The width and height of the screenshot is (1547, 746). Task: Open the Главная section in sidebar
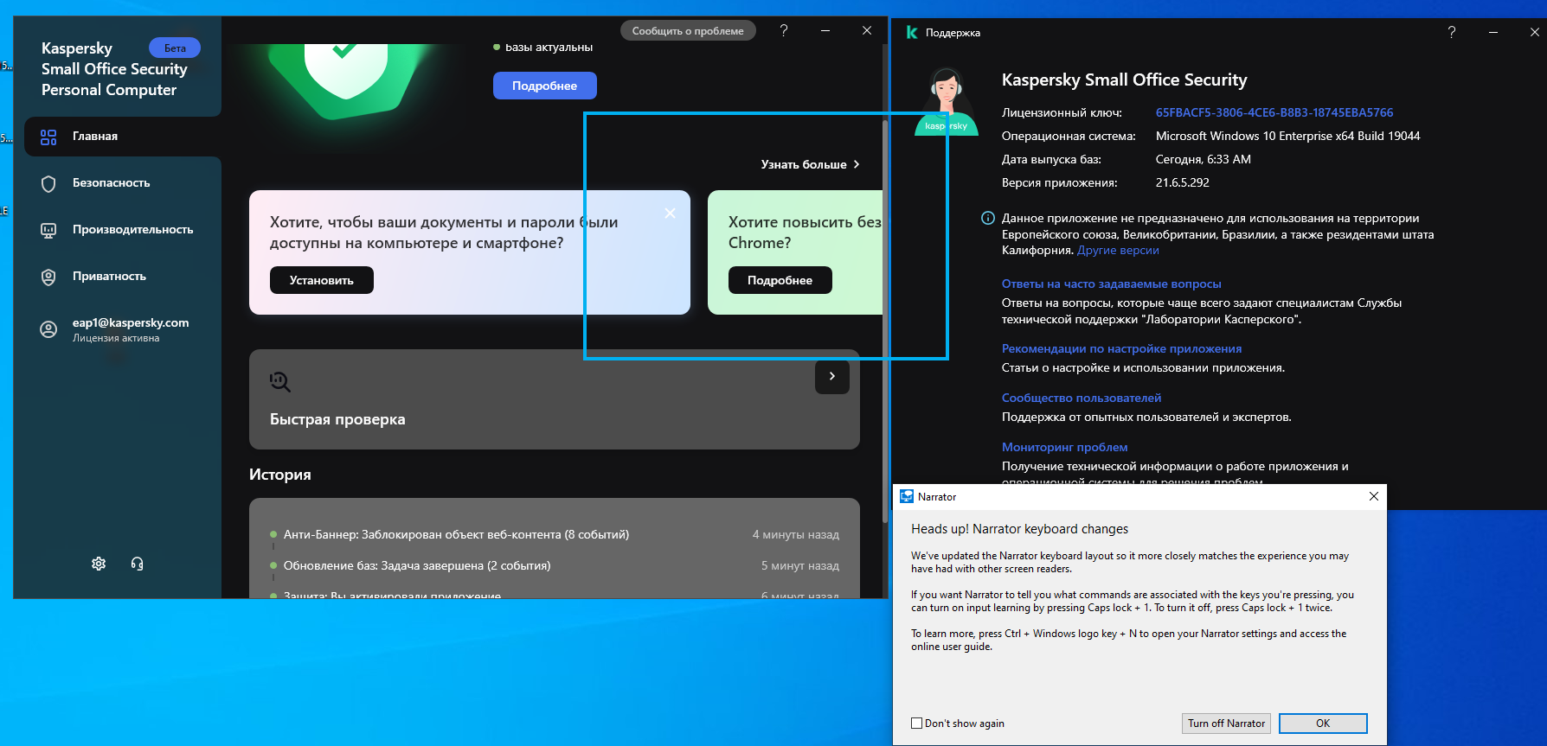[x=122, y=137]
